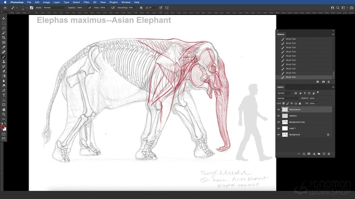This screenshot has width=355, height=199.
Task: Select the Brush tool in the toolbox
Action: click(x=3, y=57)
